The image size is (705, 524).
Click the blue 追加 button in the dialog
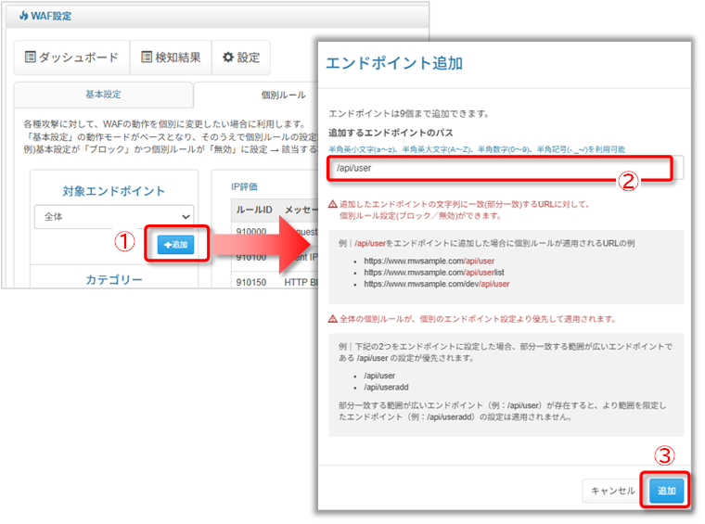click(666, 491)
